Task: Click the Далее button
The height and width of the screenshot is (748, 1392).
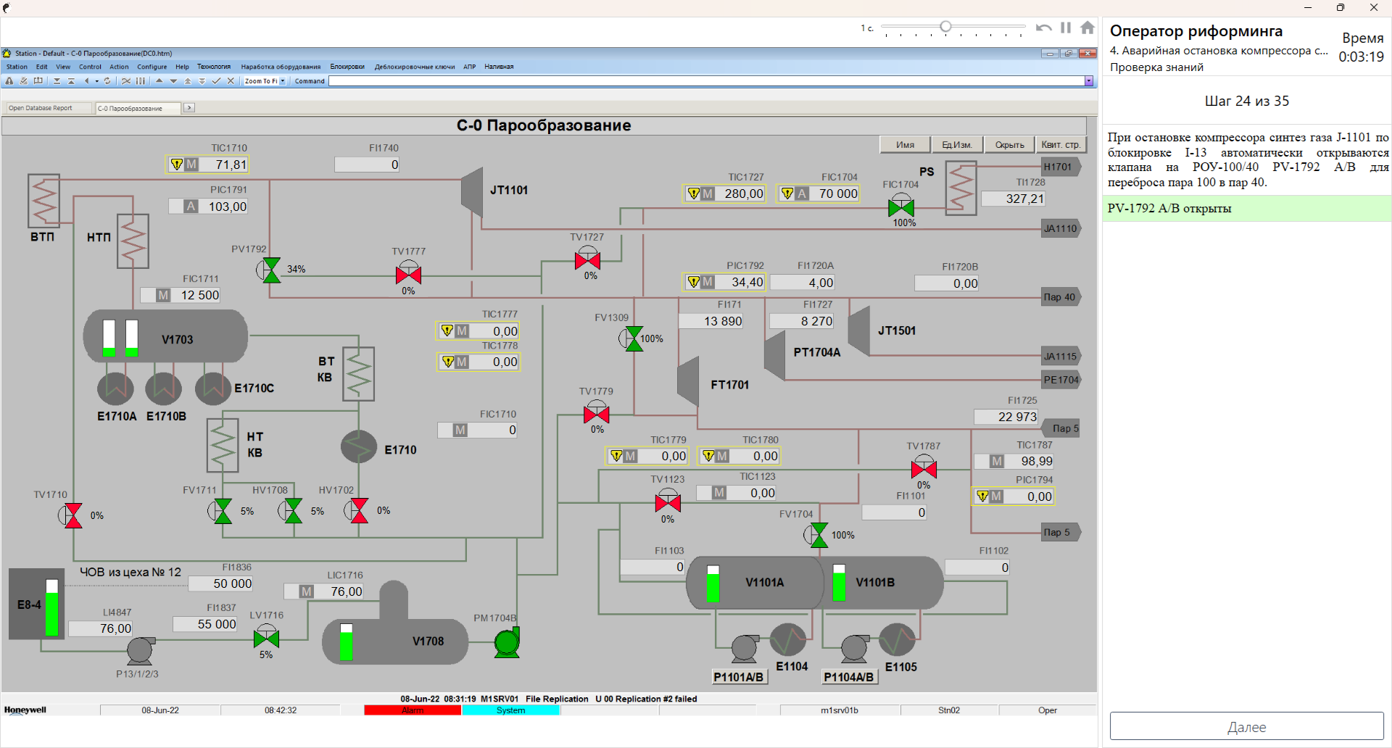Action: 1246,726
